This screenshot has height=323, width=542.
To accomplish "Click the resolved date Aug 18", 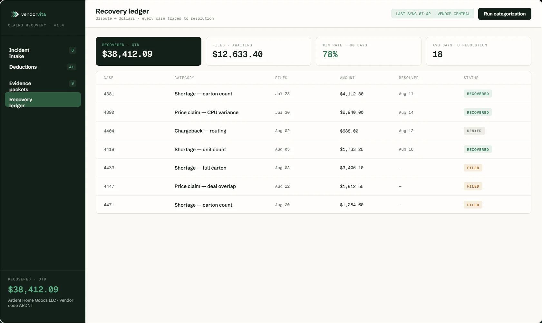I will [x=406, y=149].
